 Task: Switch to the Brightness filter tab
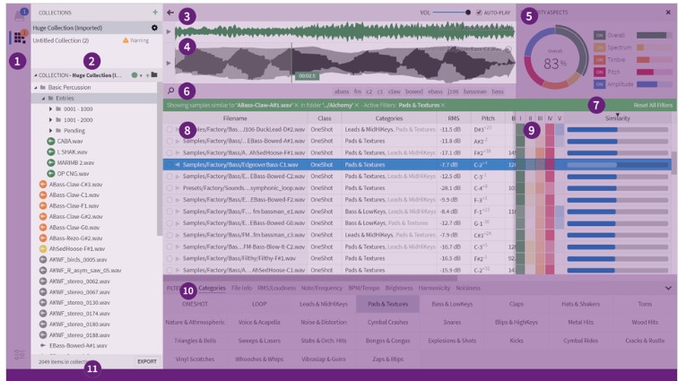(x=399, y=288)
